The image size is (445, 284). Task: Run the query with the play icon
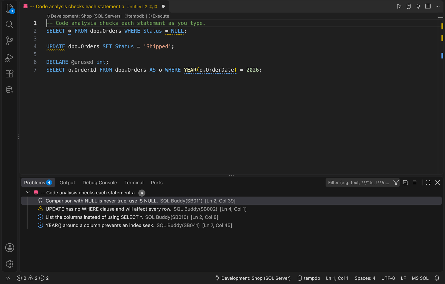tap(399, 6)
